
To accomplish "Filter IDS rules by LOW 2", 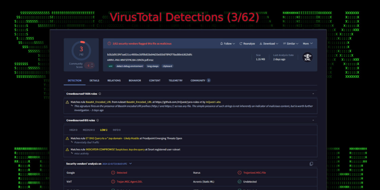I will (x=104, y=130).
